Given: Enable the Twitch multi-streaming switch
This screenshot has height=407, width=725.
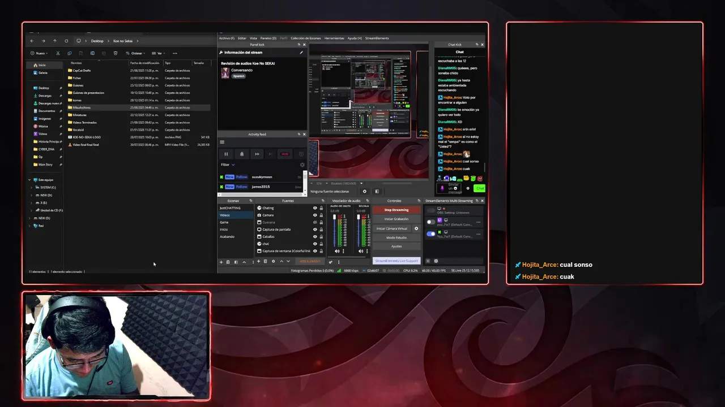Looking at the screenshot, I should coord(431,222).
